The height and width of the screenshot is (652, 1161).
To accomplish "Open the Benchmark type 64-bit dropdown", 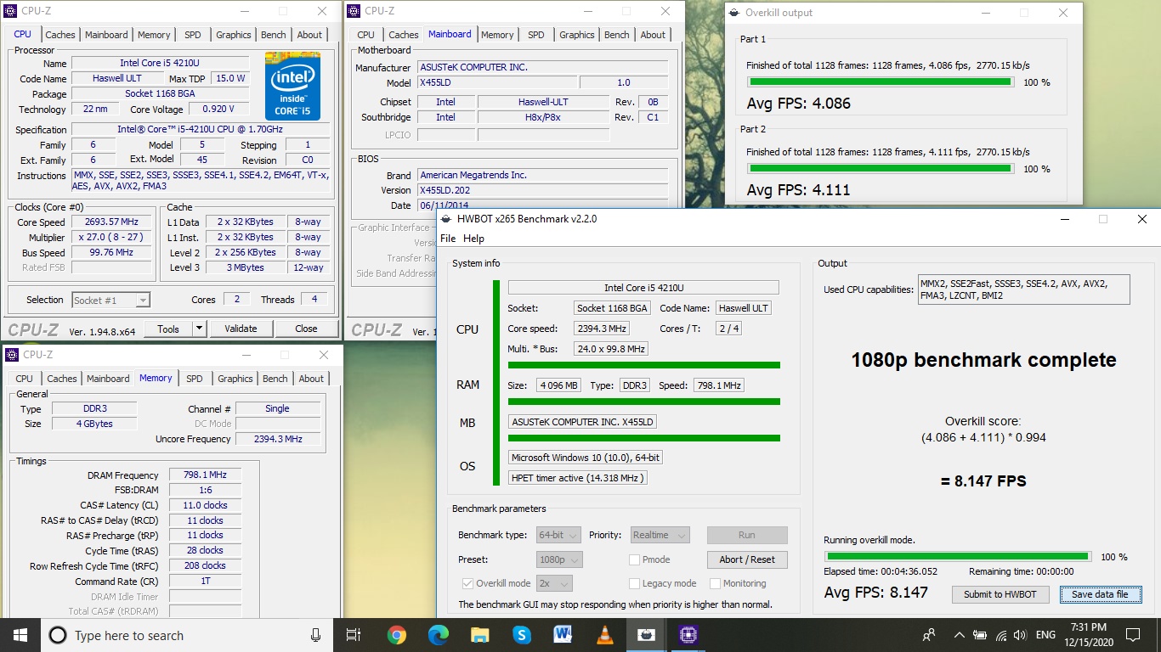I will [x=558, y=535].
